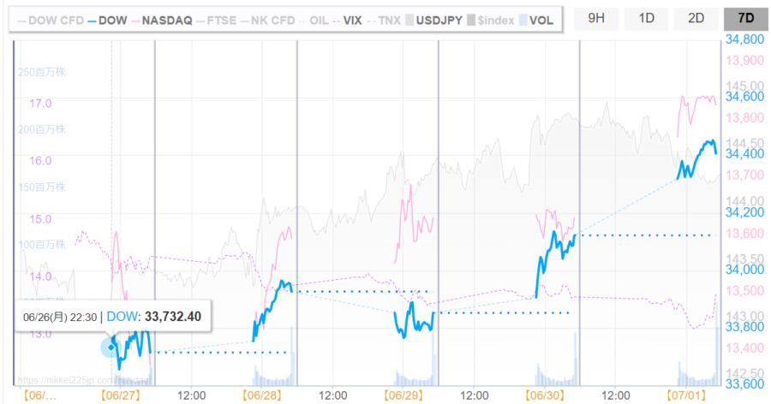Hide the DOW line series
This screenshot has height=404, width=771.
coord(105,20)
